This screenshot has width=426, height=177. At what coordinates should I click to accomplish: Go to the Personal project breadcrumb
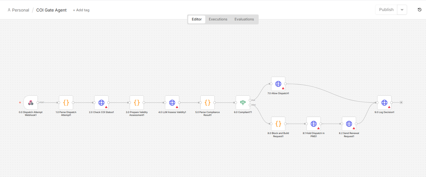pos(21,10)
